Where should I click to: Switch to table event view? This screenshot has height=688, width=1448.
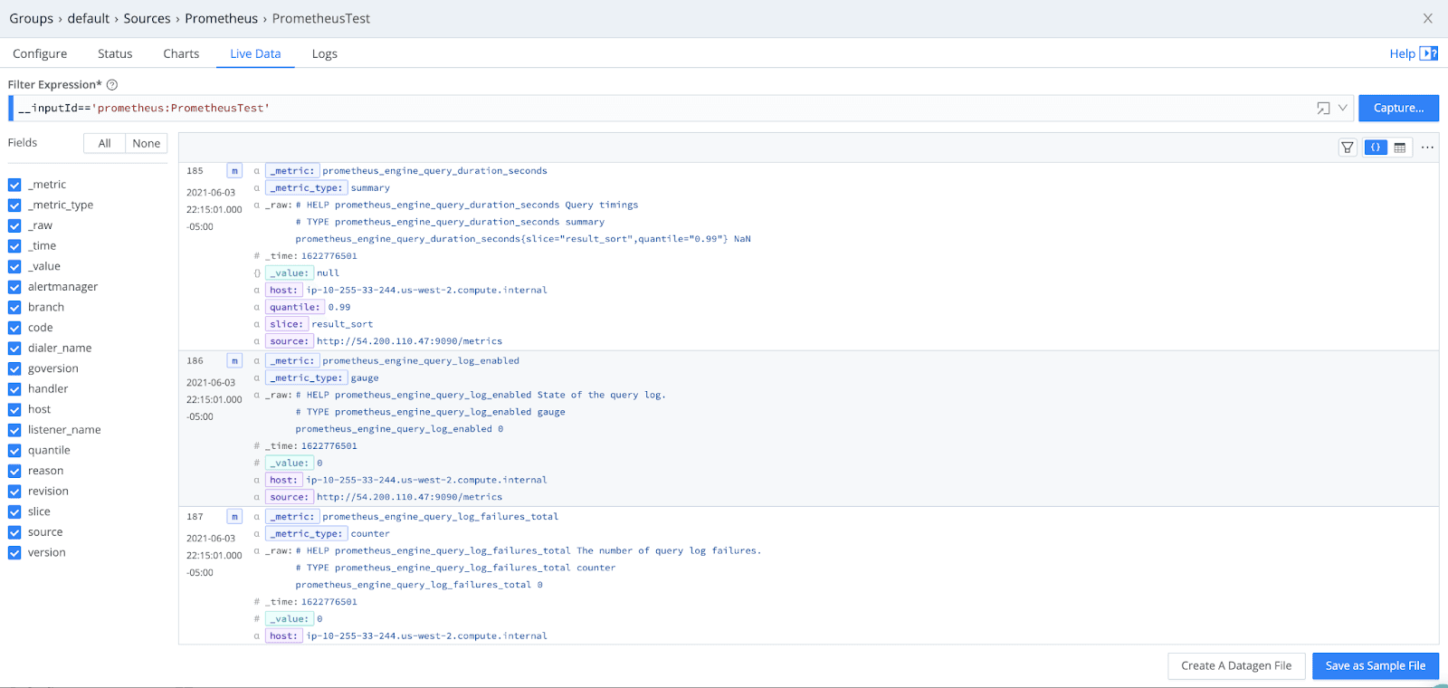1400,148
